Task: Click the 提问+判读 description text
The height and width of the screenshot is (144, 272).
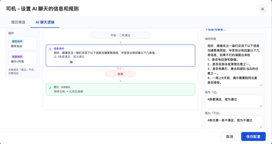Action: [17, 62]
